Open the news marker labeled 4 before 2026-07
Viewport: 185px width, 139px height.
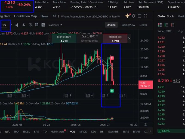coord(89,95)
